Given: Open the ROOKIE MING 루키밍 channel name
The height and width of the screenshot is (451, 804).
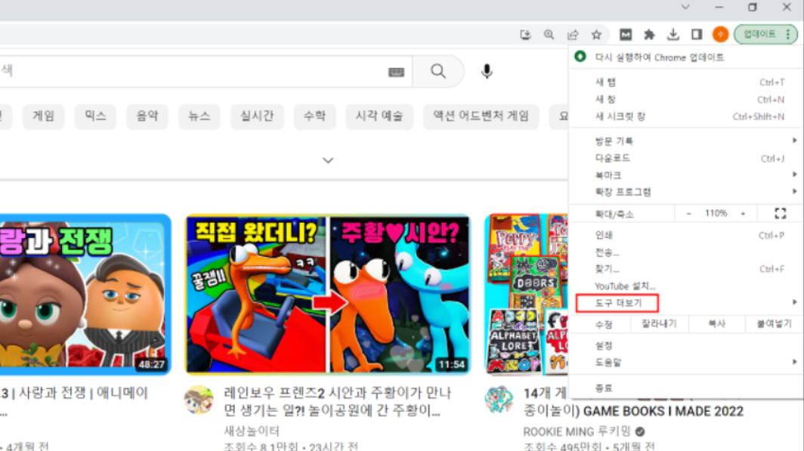Looking at the screenshot, I should pyautogui.click(x=577, y=432).
